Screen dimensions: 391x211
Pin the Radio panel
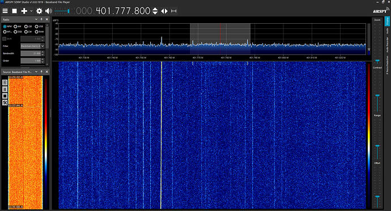(41, 19)
